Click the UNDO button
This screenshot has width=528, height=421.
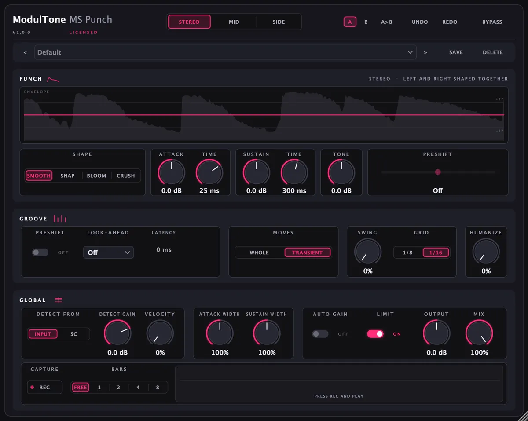click(420, 22)
